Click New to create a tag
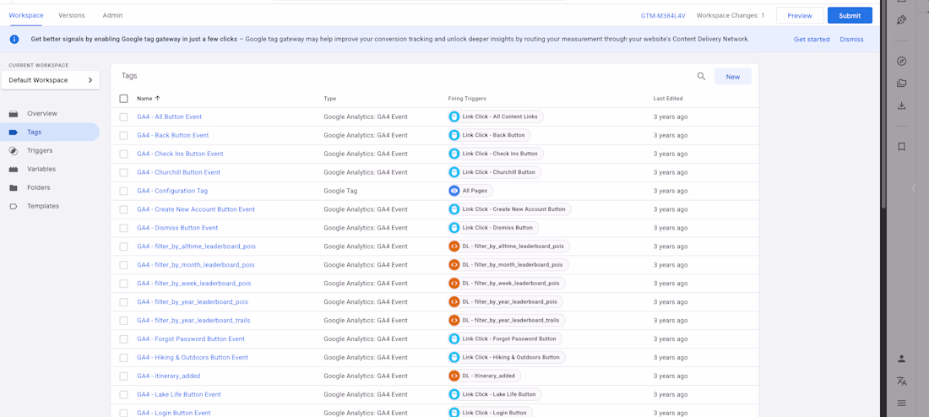The height and width of the screenshot is (417, 929). (733, 77)
